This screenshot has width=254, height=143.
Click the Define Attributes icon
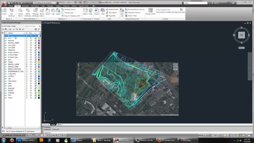(x=28, y=12)
